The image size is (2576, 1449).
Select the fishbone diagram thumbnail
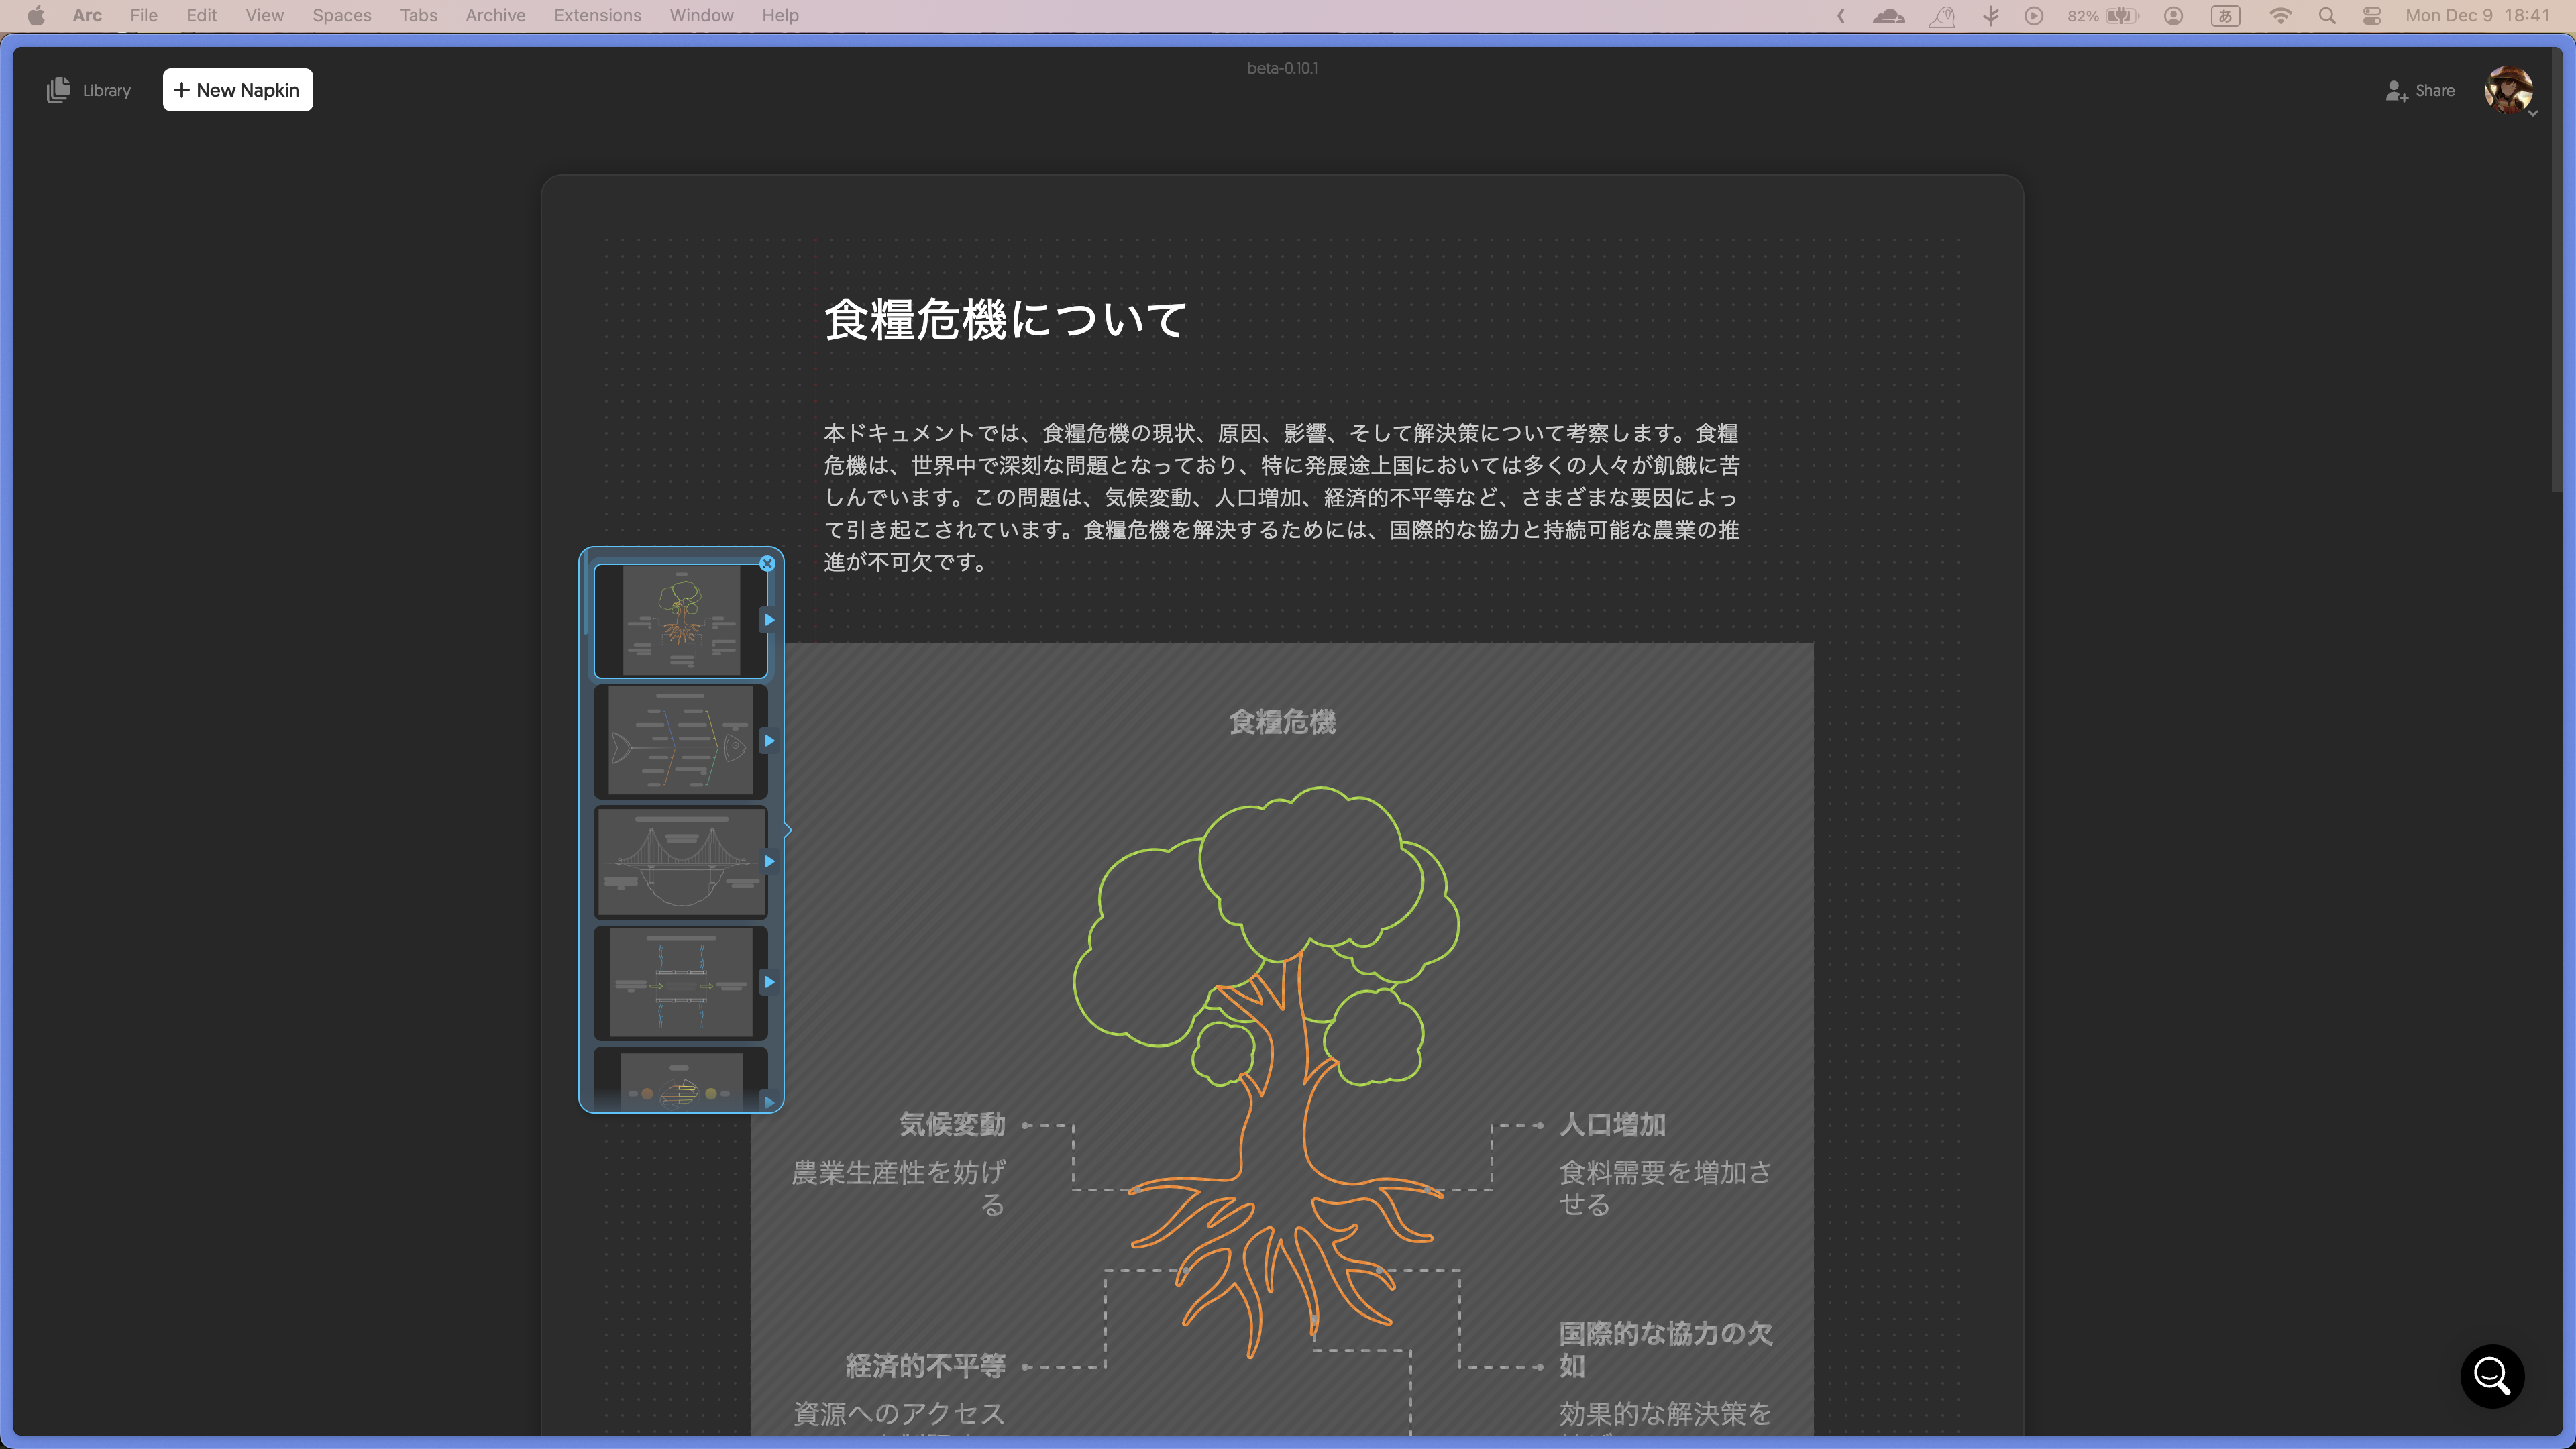(680, 740)
